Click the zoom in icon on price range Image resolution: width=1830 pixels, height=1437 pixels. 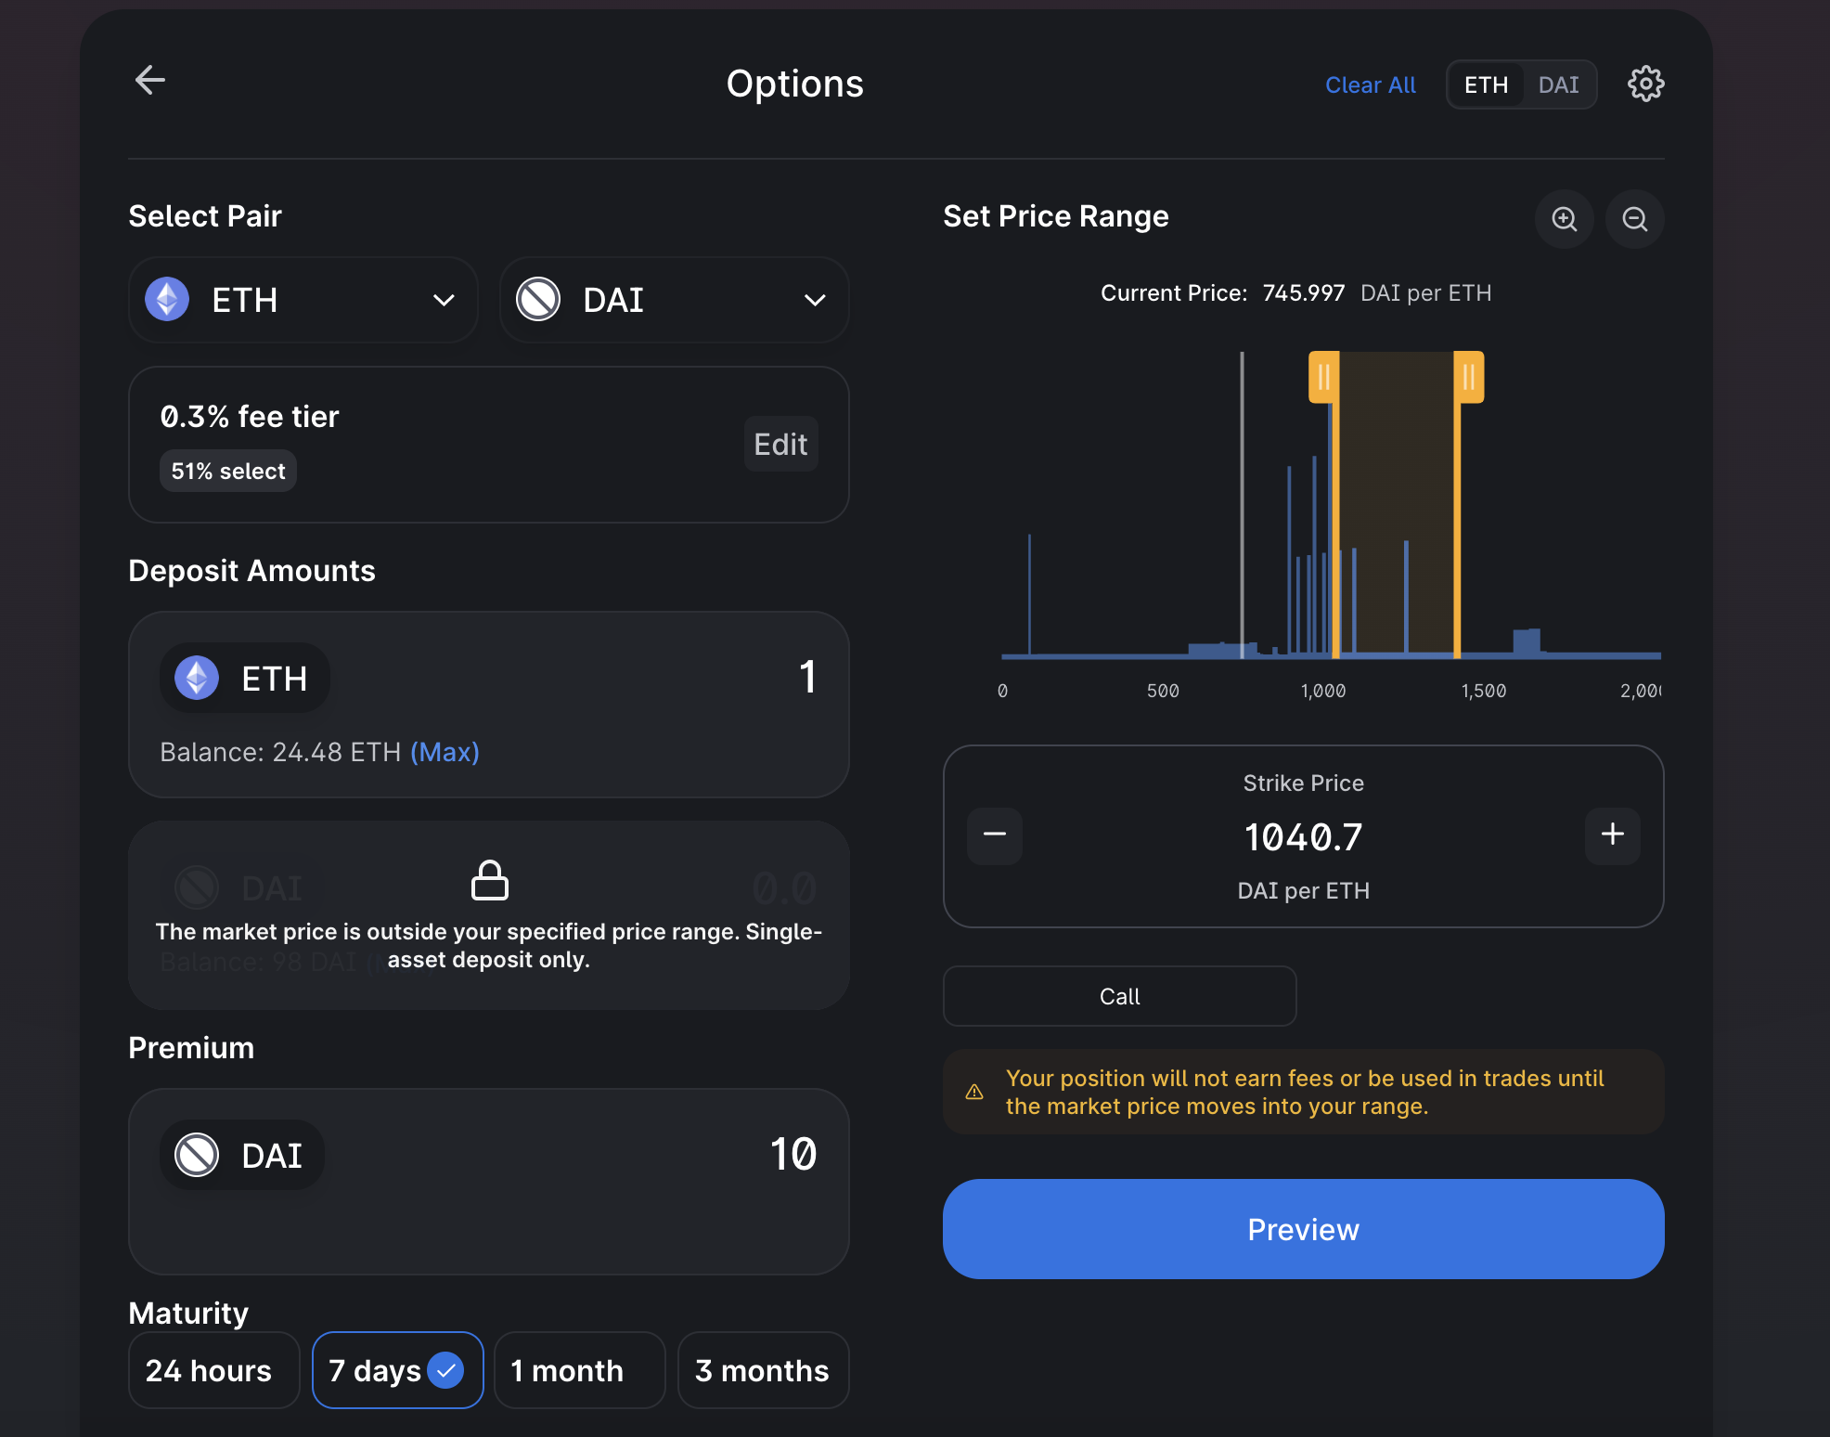point(1564,220)
